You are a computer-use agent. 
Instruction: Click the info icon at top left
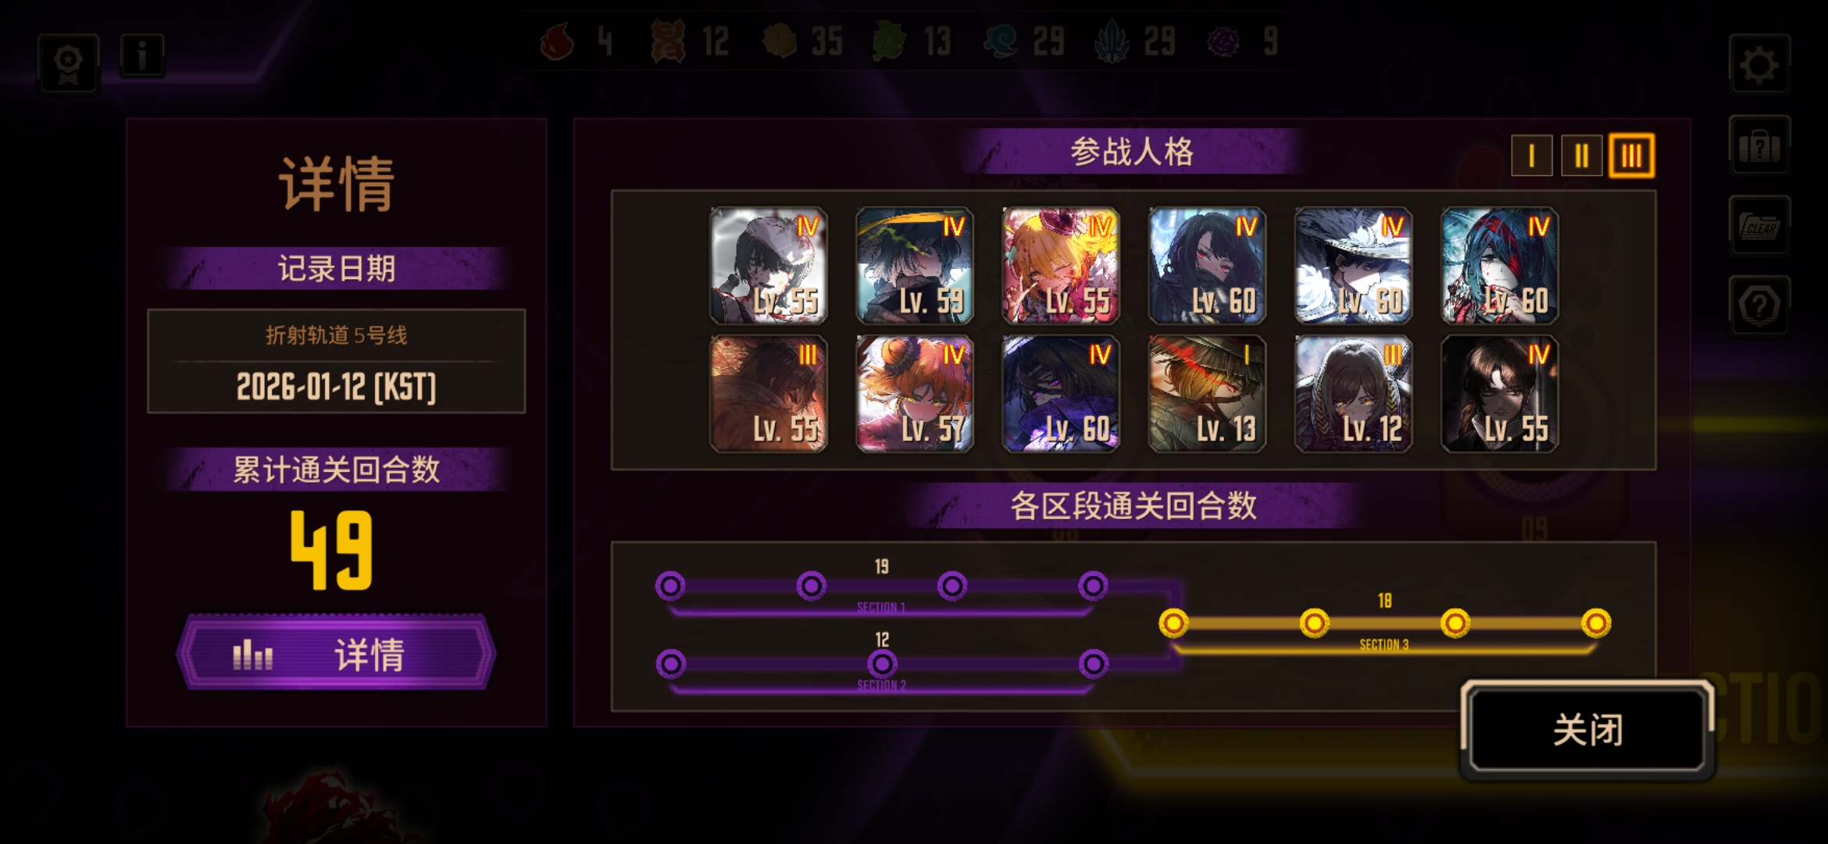click(141, 55)
